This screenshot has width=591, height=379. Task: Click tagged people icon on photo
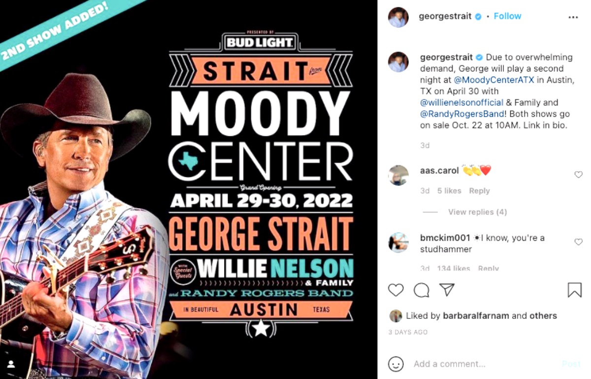tap(11, 364)
